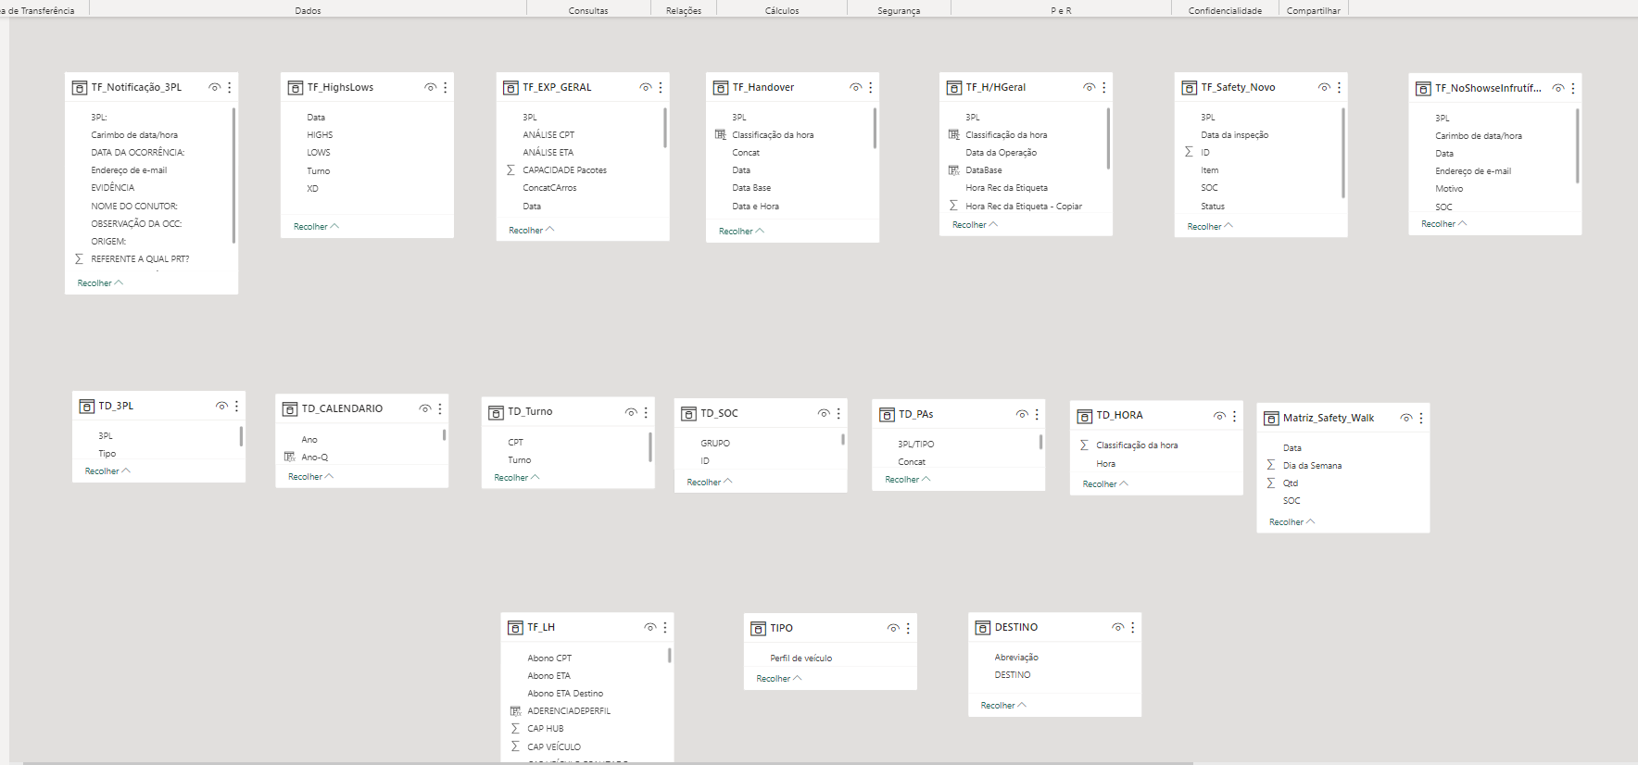Open more options for TIPO table
Image resolution: width=1638 pixels, height=765 pixels.
click(907, 628)
